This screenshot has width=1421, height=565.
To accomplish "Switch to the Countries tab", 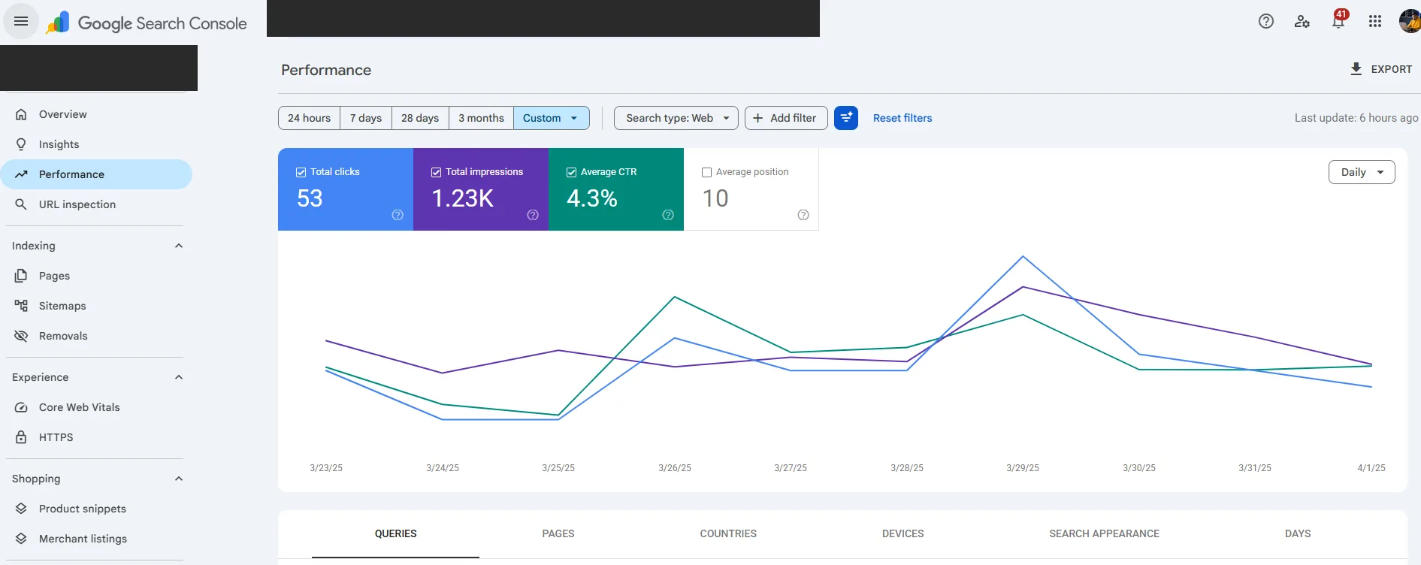I will coord(728,533).
